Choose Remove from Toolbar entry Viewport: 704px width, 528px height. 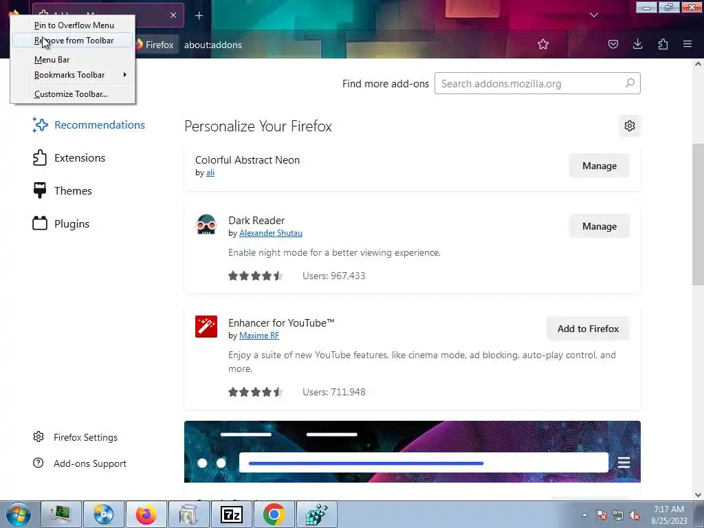click(73, 41)
